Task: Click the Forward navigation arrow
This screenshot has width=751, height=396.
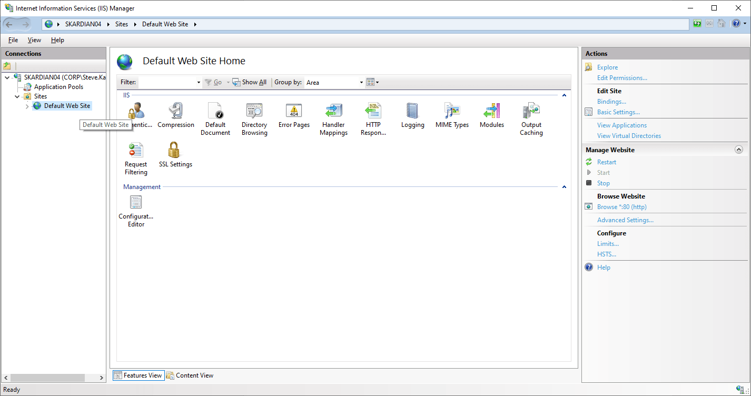Action: click(x=25, y=24)
